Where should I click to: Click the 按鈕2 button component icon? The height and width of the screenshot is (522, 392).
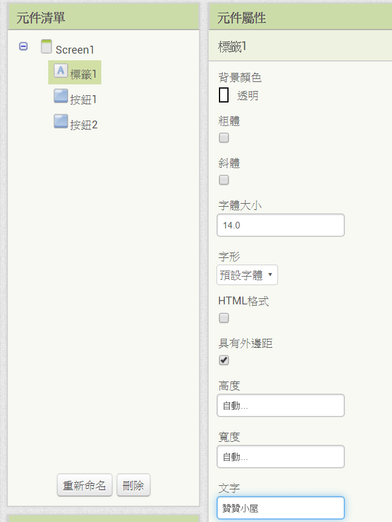(61, 121)
